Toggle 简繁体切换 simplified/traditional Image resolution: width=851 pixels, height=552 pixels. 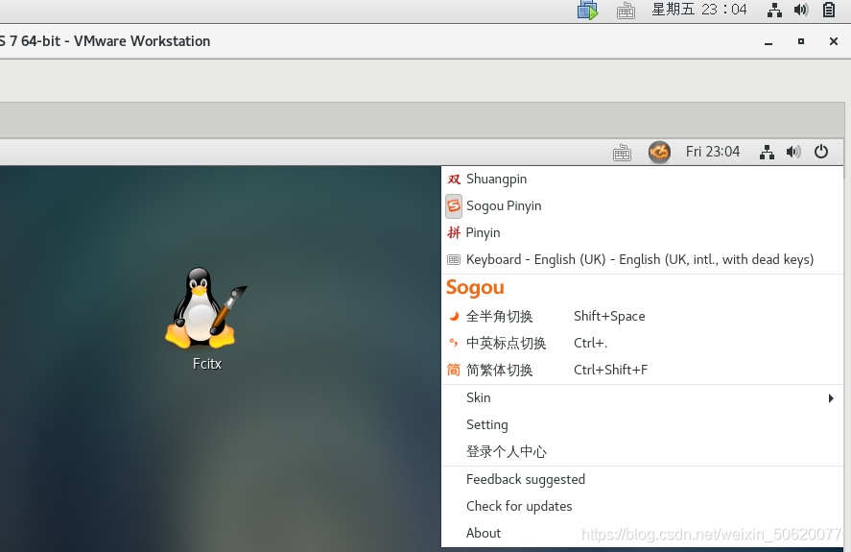[x=642, y=370]
